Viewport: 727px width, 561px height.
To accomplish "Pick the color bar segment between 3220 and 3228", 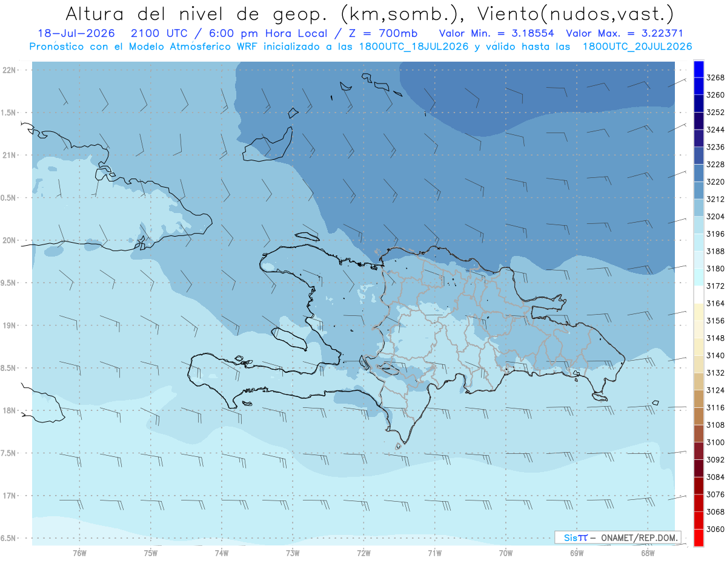I will point(698,173).
